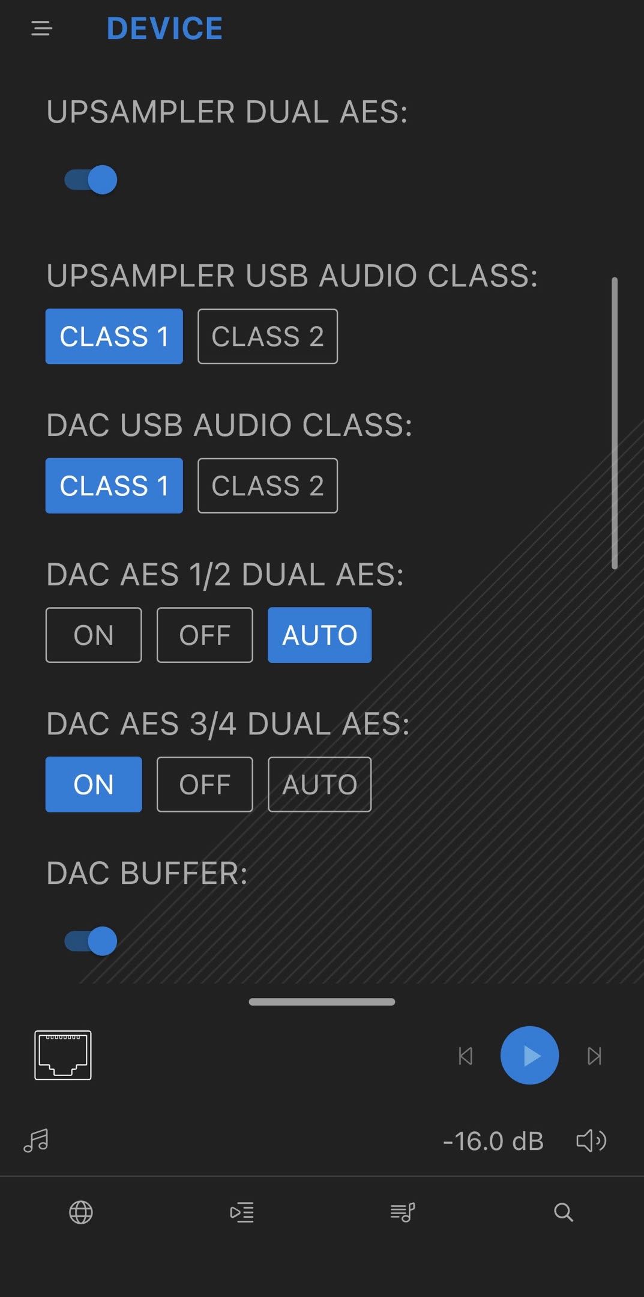
Task: Open the music playlist library tab
Action: coord(403,1212)
